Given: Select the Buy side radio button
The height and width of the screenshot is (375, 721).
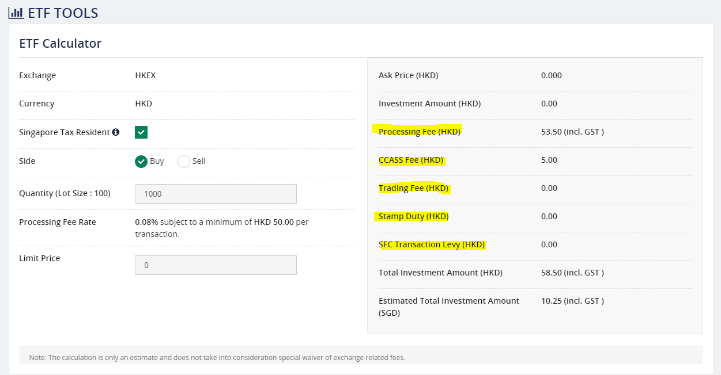Looking at the screenshot, I should coord(141,162).
